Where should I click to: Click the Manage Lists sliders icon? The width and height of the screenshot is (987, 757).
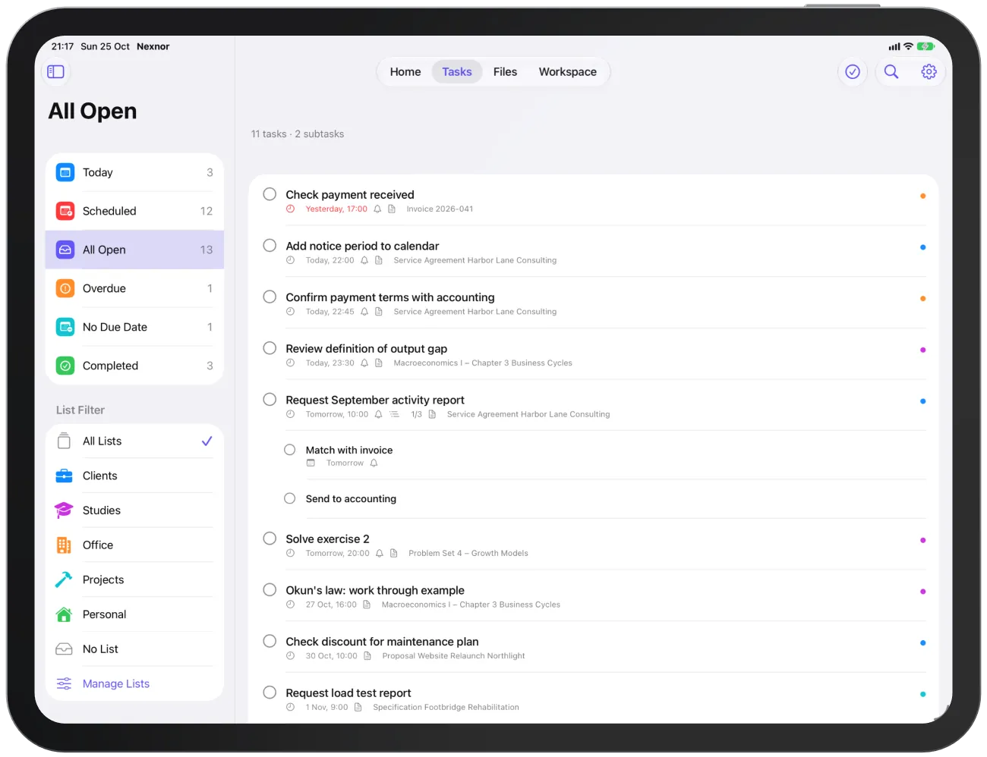(x=65, y=683)
